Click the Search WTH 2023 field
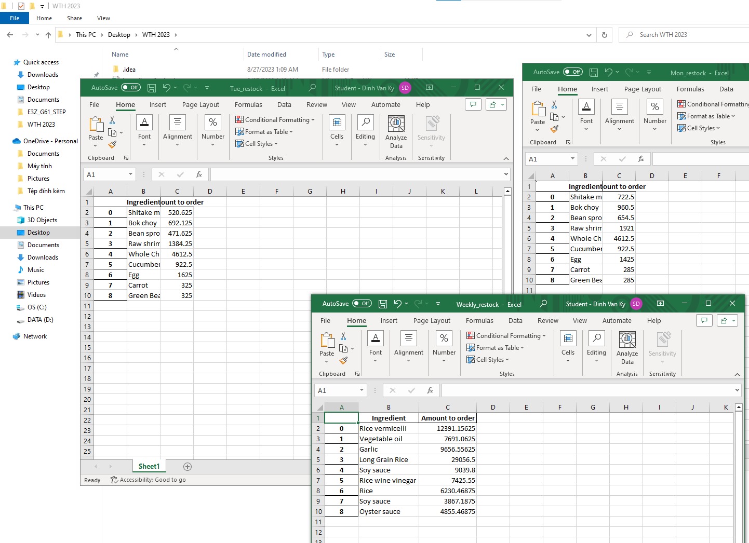 (686, 35)
